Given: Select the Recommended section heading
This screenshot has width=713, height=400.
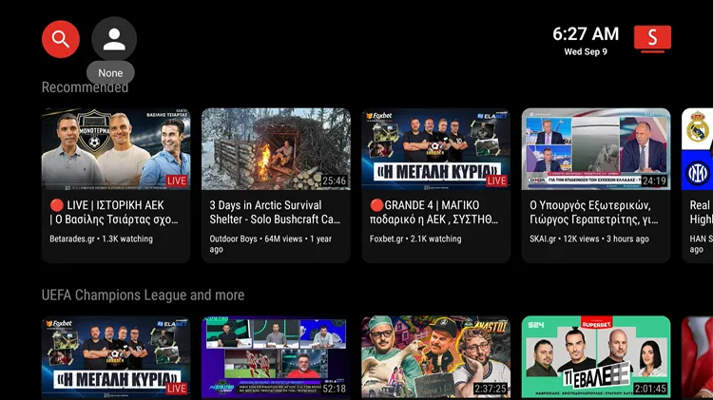Looking at the screenshot, I should click(85, 87).
